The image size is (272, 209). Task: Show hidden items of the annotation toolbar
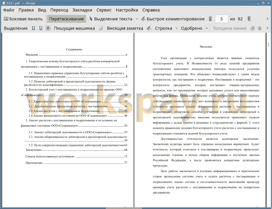pyautogui.click(x=267, y=28)
